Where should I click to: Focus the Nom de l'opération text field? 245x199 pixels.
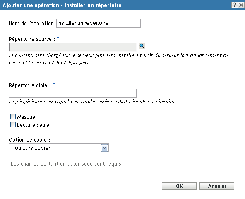point(98,23)
